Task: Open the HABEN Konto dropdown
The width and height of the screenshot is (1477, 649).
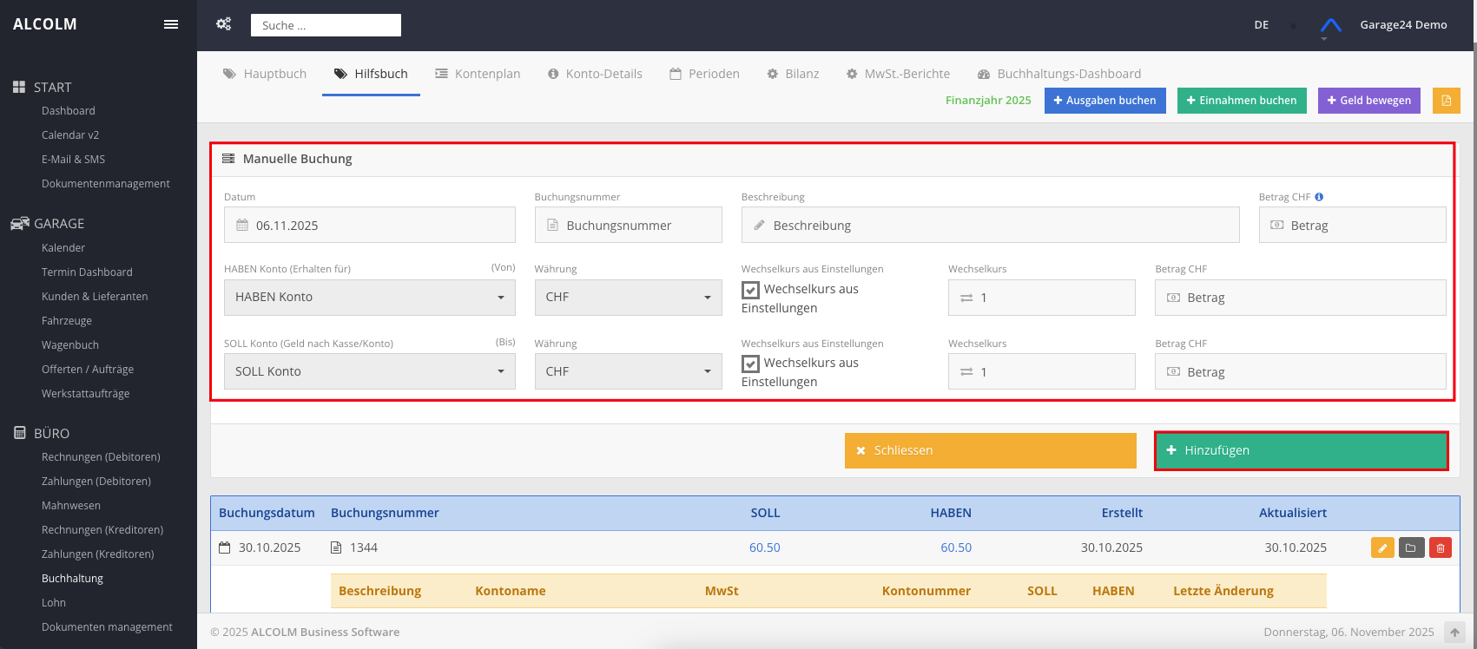Action: (369, 298)
